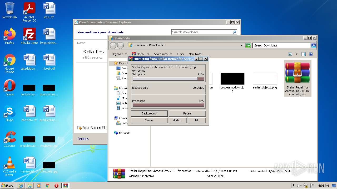Click E-mail toolbar command
Screen dimensions: 337x189
point(181,54)
